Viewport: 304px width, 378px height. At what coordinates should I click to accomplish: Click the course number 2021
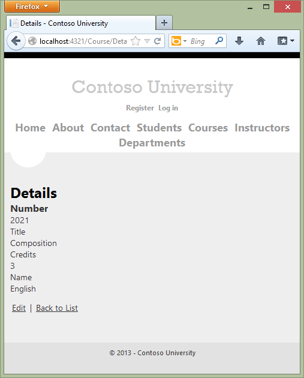20,220
